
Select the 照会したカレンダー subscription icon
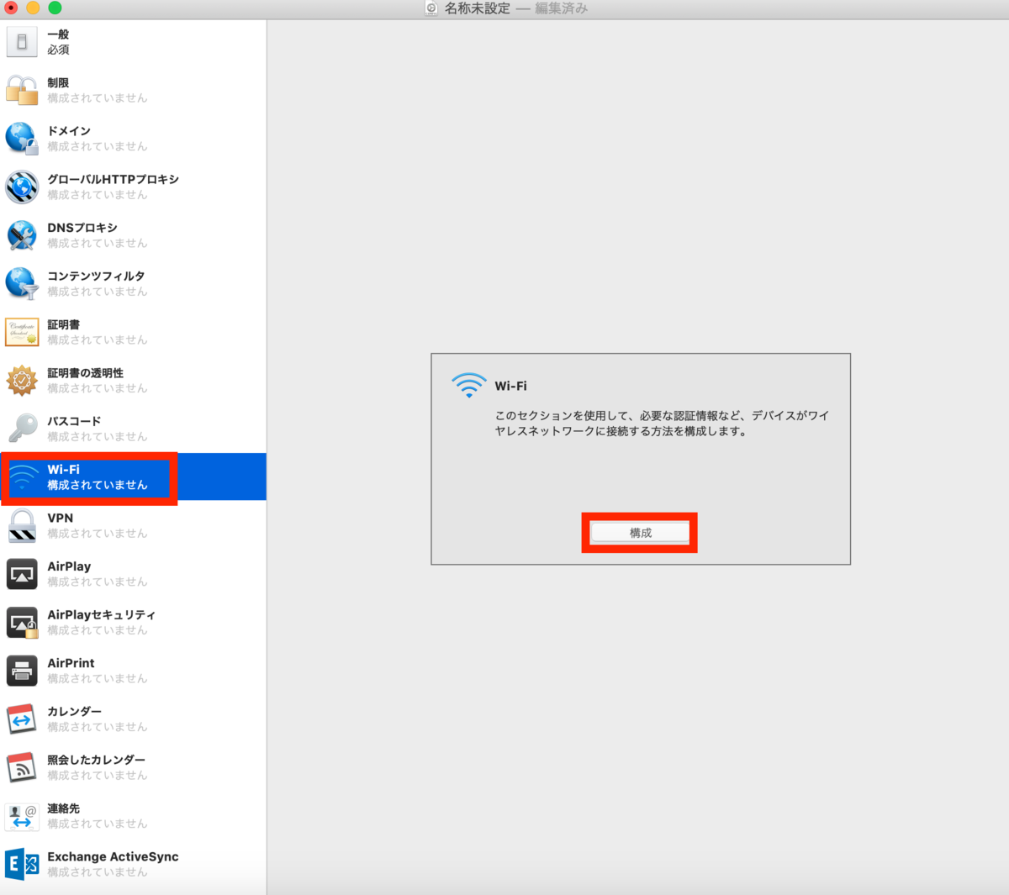point(22,767)
